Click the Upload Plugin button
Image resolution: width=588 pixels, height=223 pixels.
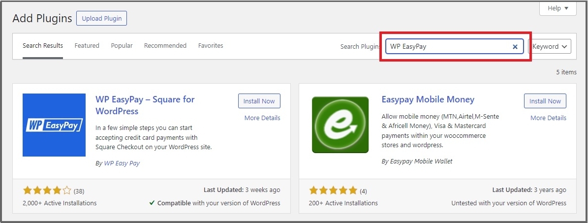[102, 18]
